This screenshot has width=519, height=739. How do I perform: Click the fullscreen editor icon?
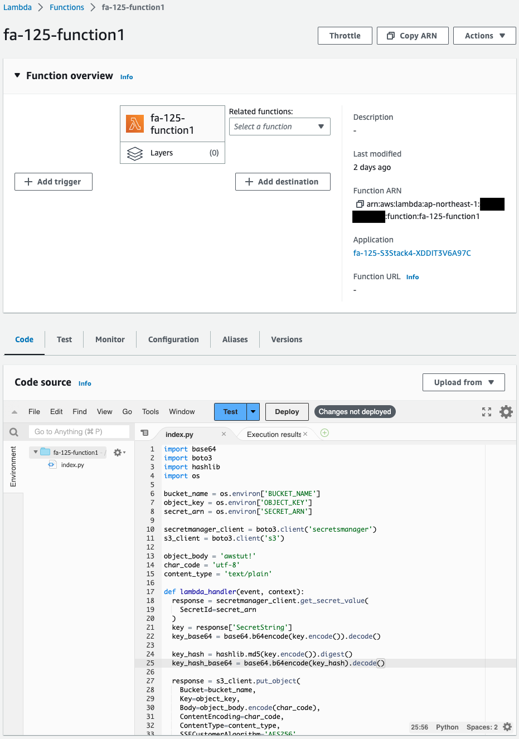click(487, 412)
